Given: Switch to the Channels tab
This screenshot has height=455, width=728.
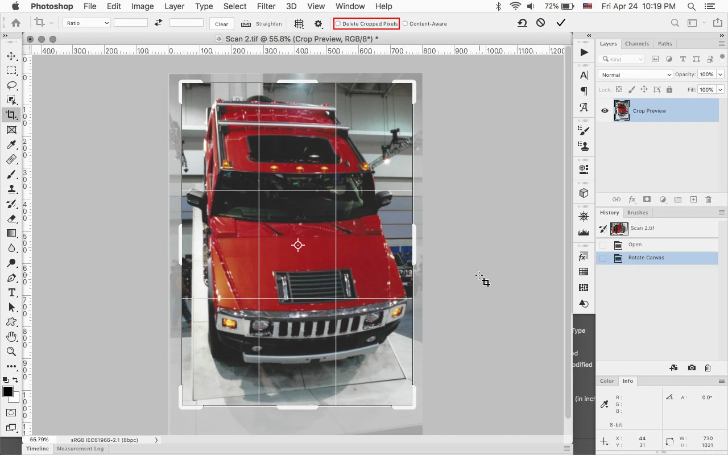Looking at the screenshot, I should (636, 44).
